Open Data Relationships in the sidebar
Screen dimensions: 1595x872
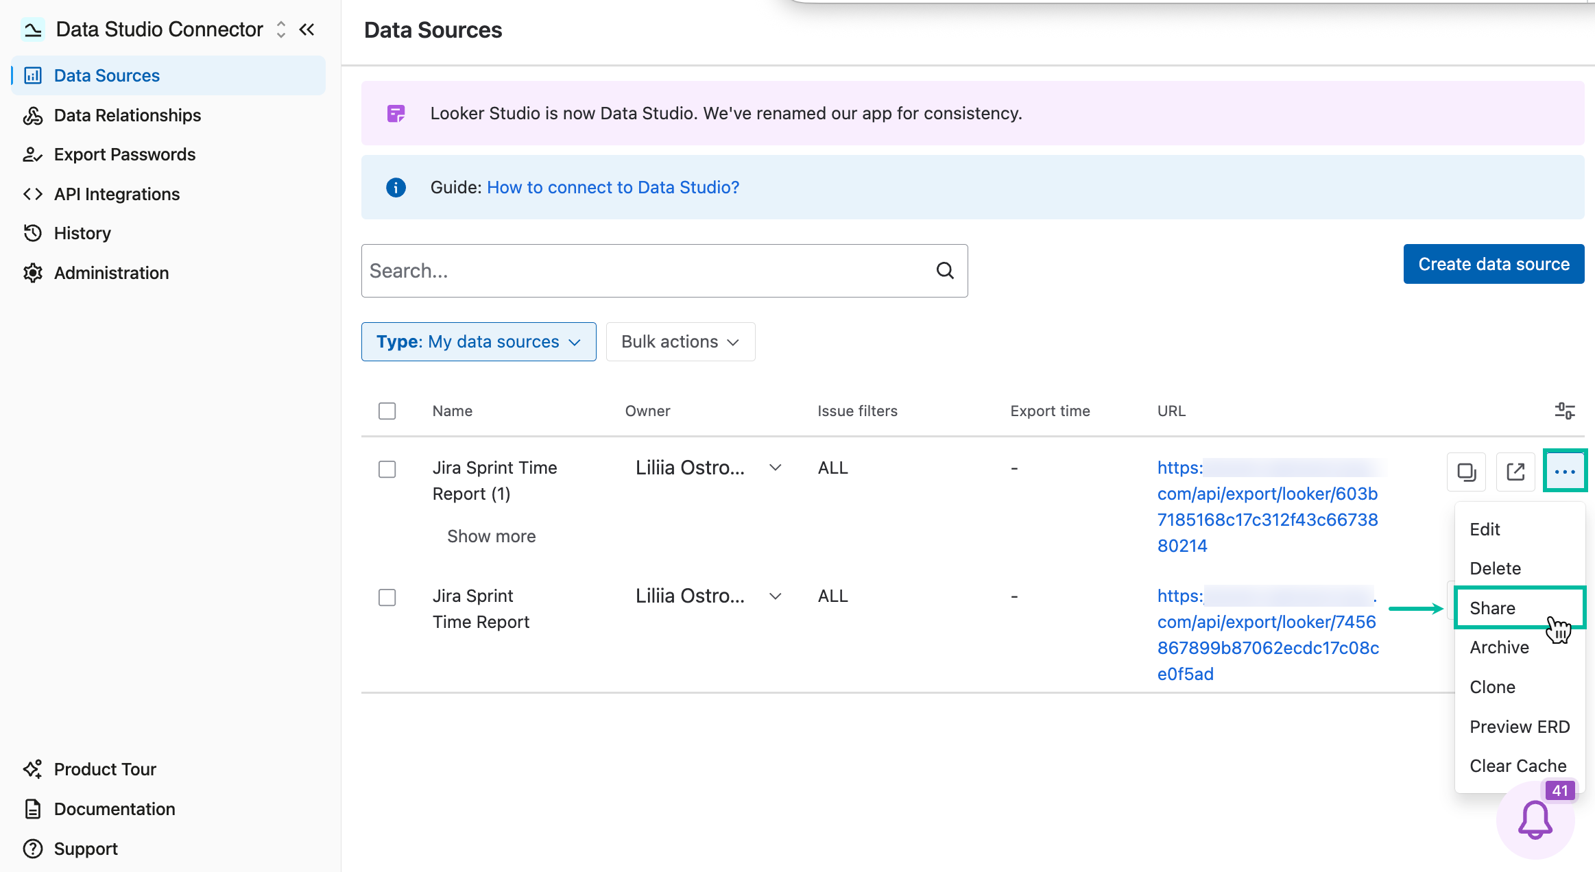point(169,115)
